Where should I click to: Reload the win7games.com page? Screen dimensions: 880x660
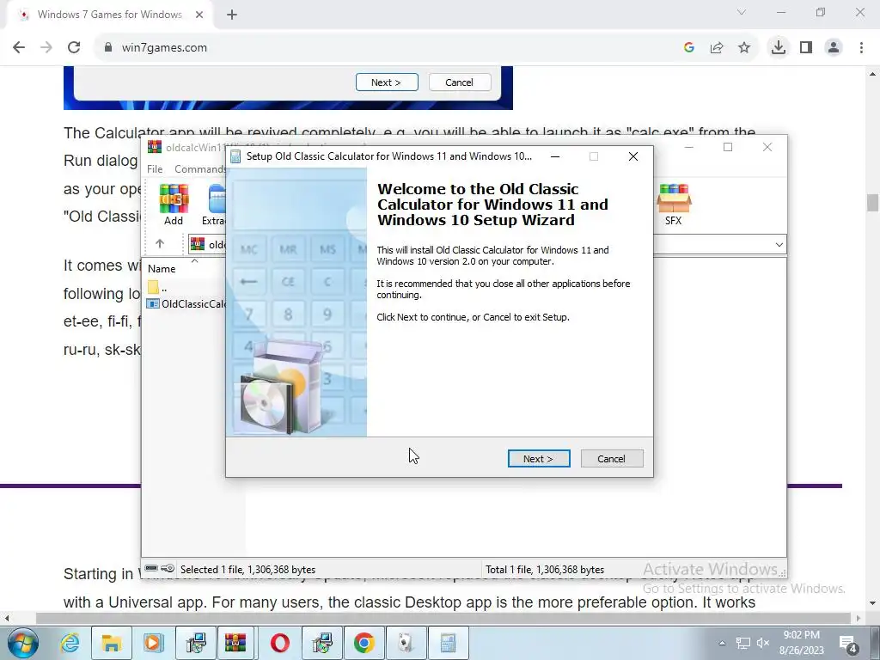pyautogui.click(x=74, y=47)
